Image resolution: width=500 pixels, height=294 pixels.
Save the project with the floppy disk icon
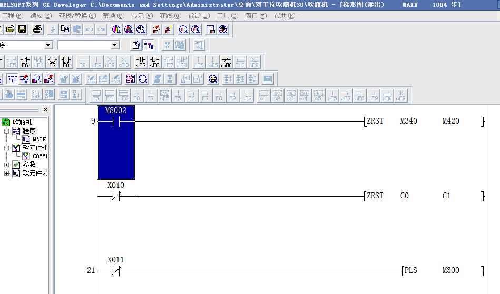point(22,29)
